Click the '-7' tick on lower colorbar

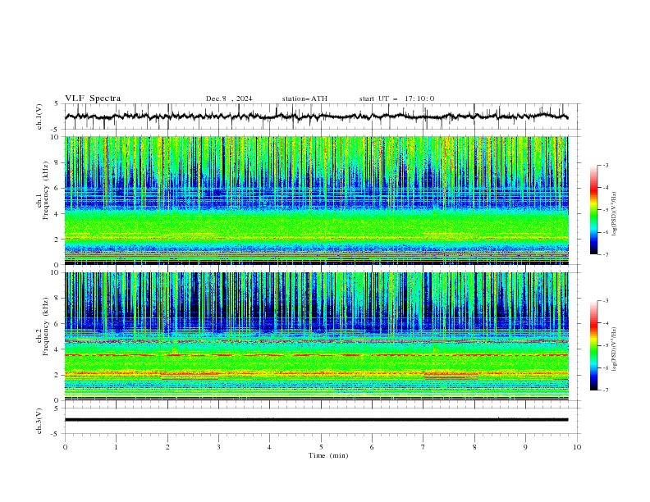pyautogui.click(x=605, y=390)
